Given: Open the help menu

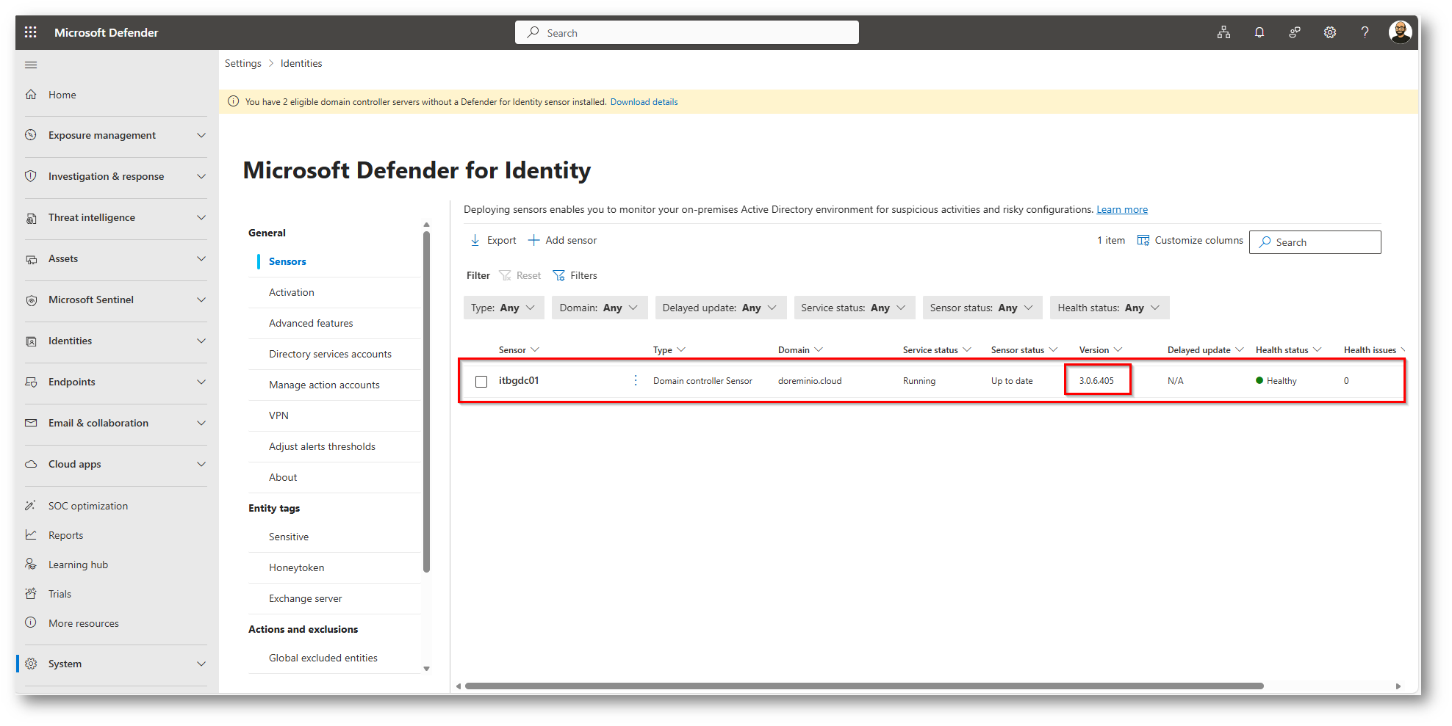Looking at the screenshot, I should [x=1365, y=32].
